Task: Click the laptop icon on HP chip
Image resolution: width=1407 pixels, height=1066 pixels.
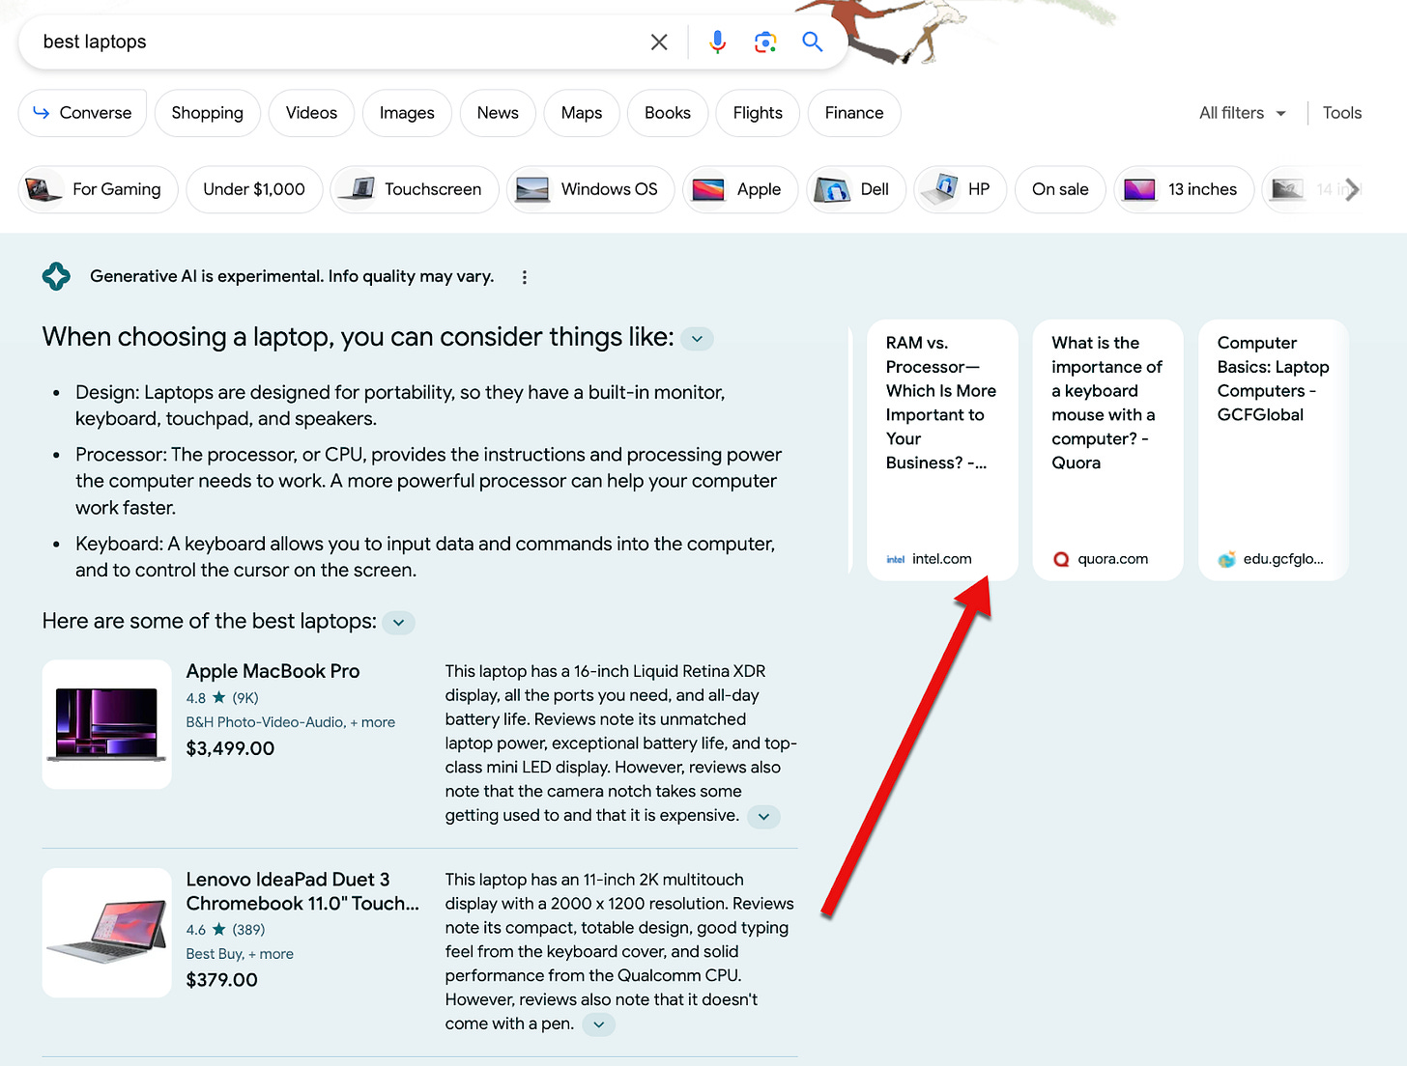Action: (x=939, y=189)
